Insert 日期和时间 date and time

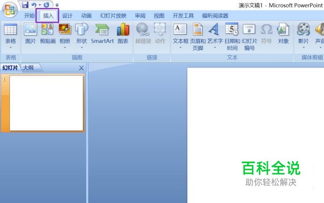[x=232, y=37]
